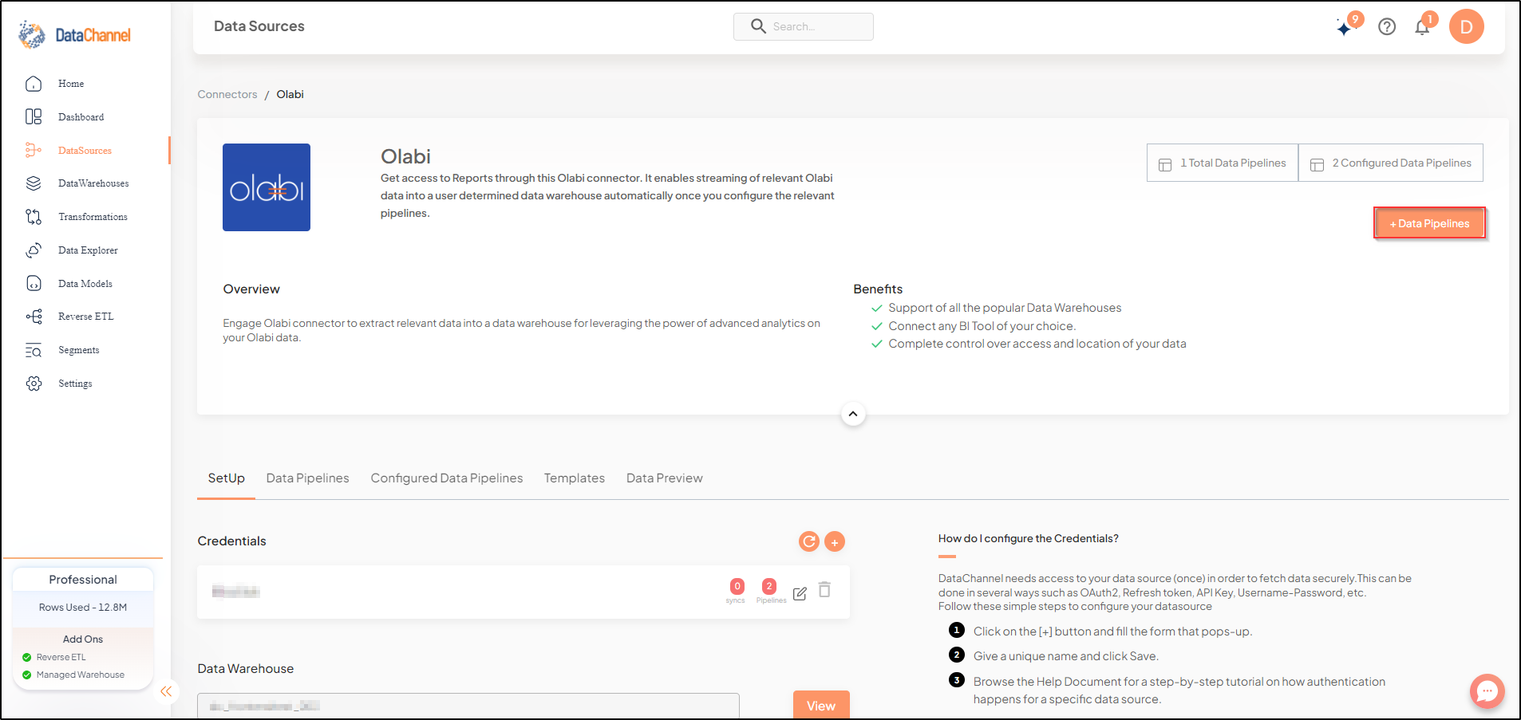The width and height of the screenshot is (1521, 720).
Task: Delete the credential entry
Action: click(x=825, y=590)
